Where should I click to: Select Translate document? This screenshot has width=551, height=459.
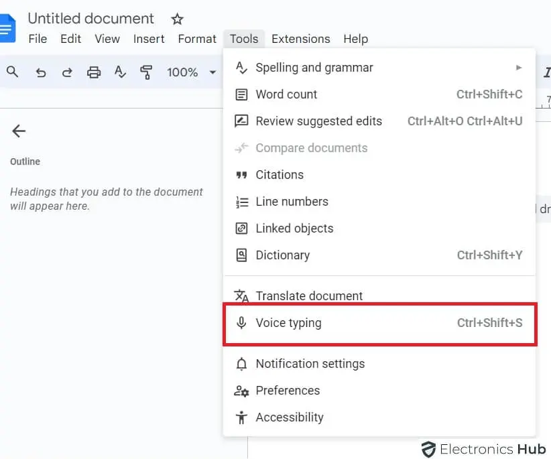click(379, 296)
